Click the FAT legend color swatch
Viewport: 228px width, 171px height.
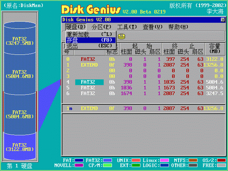(x=79, y=160)
